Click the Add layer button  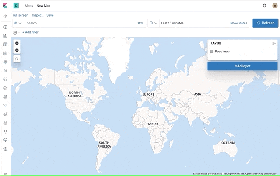pyautogui.click(x=242, y=66)
